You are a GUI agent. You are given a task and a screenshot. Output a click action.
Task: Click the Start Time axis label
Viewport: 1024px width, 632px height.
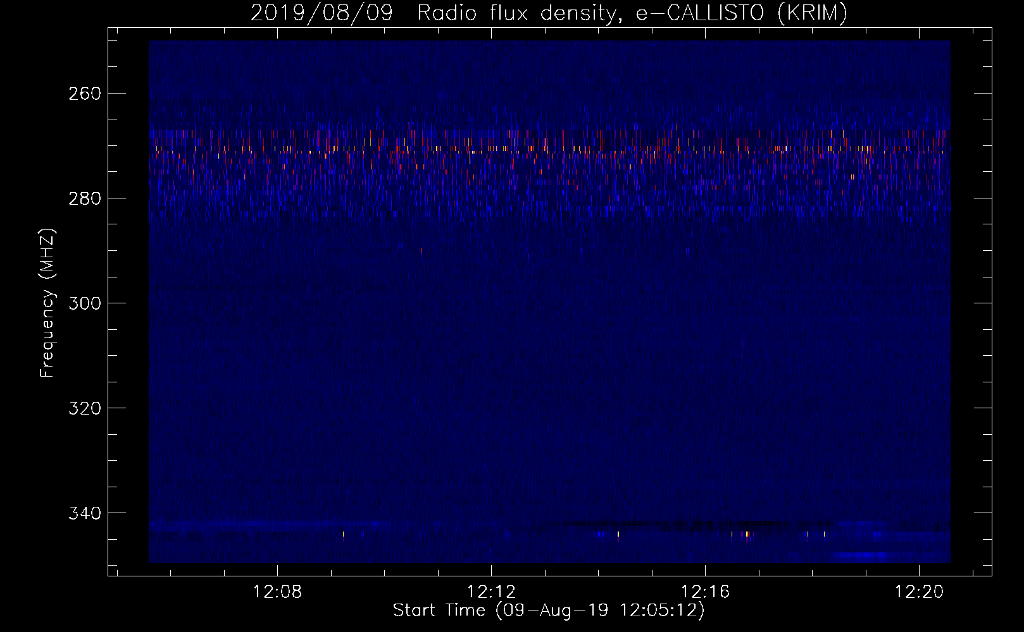tap(549, 611)
